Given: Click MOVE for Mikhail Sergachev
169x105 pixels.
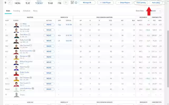Looking at the screenshot, I should tap(49, 62).
